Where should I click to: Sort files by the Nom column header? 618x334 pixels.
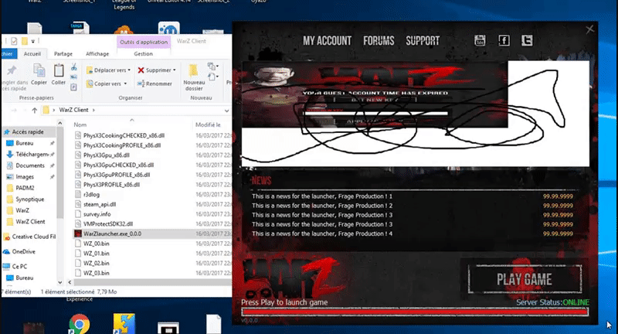[80, 124]
